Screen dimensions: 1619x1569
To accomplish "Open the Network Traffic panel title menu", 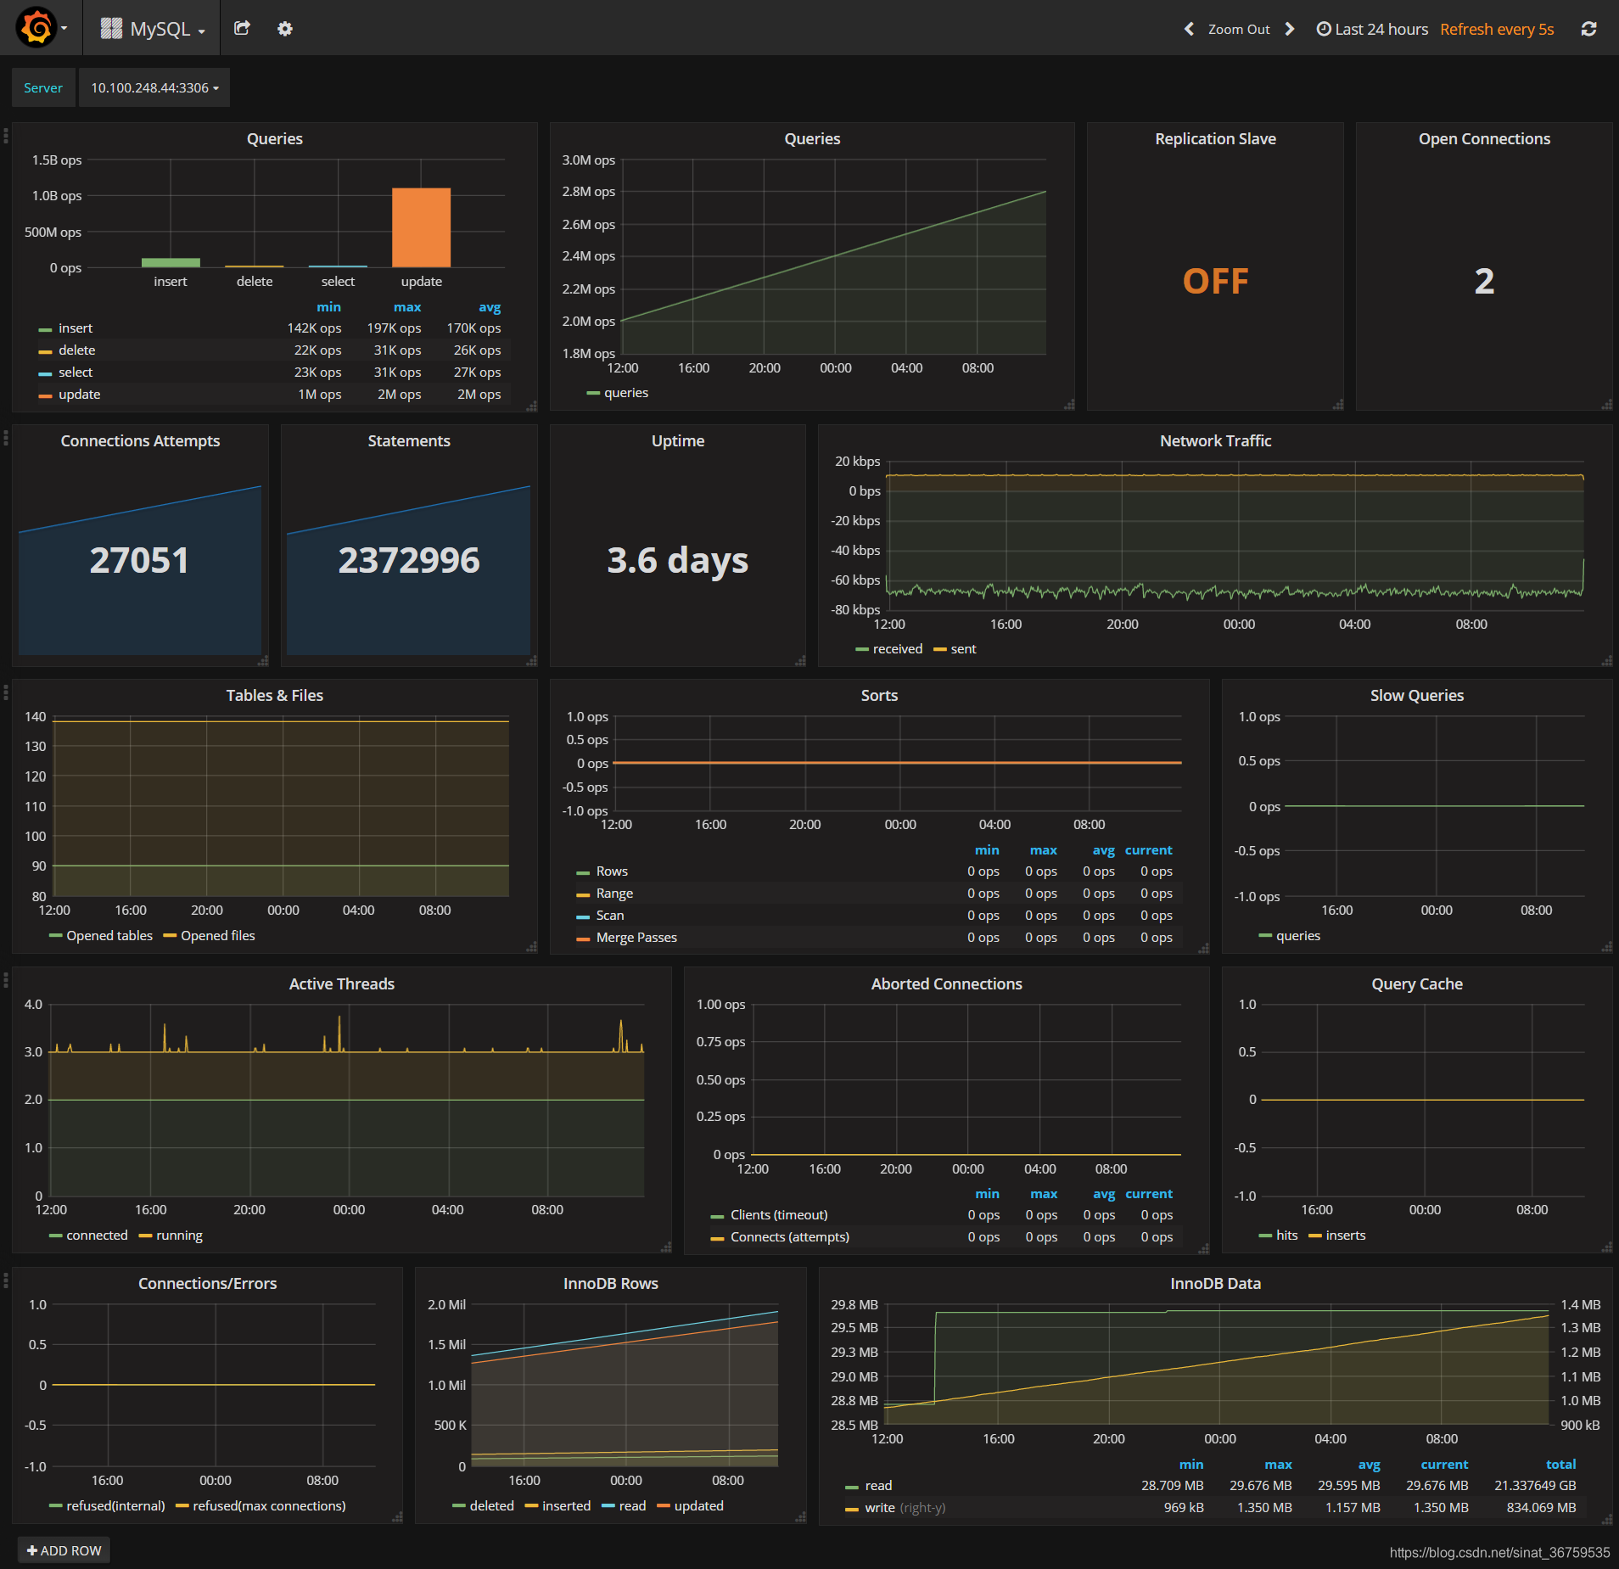I will (1215, 440).
